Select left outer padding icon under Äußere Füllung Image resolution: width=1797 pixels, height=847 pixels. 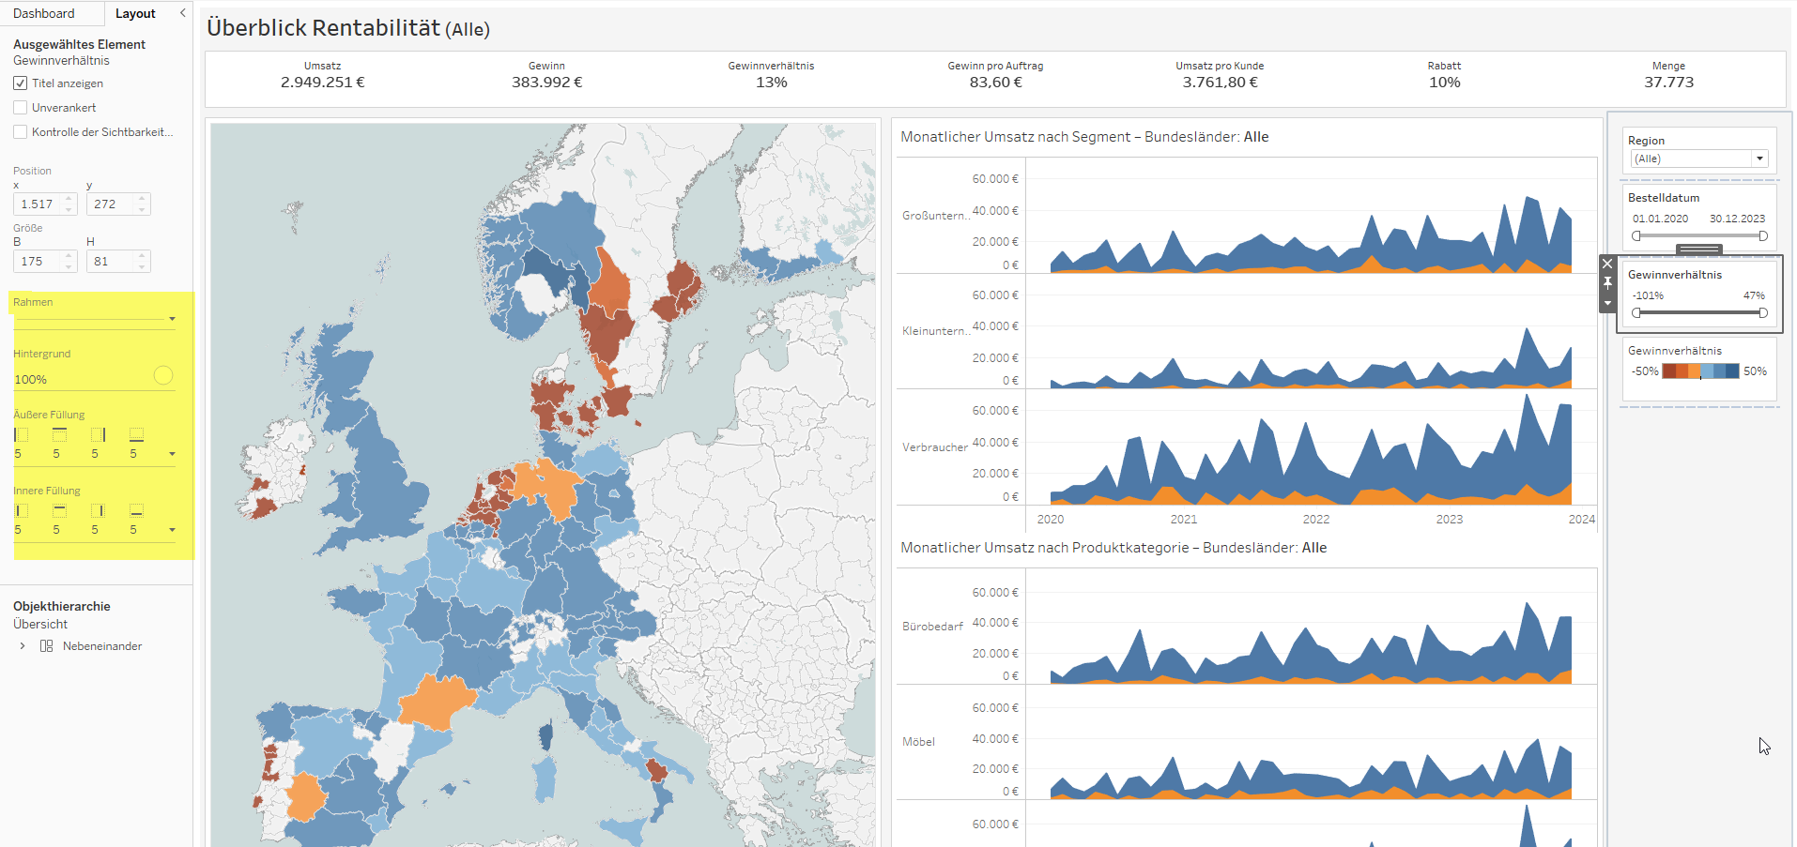point(22,434)
